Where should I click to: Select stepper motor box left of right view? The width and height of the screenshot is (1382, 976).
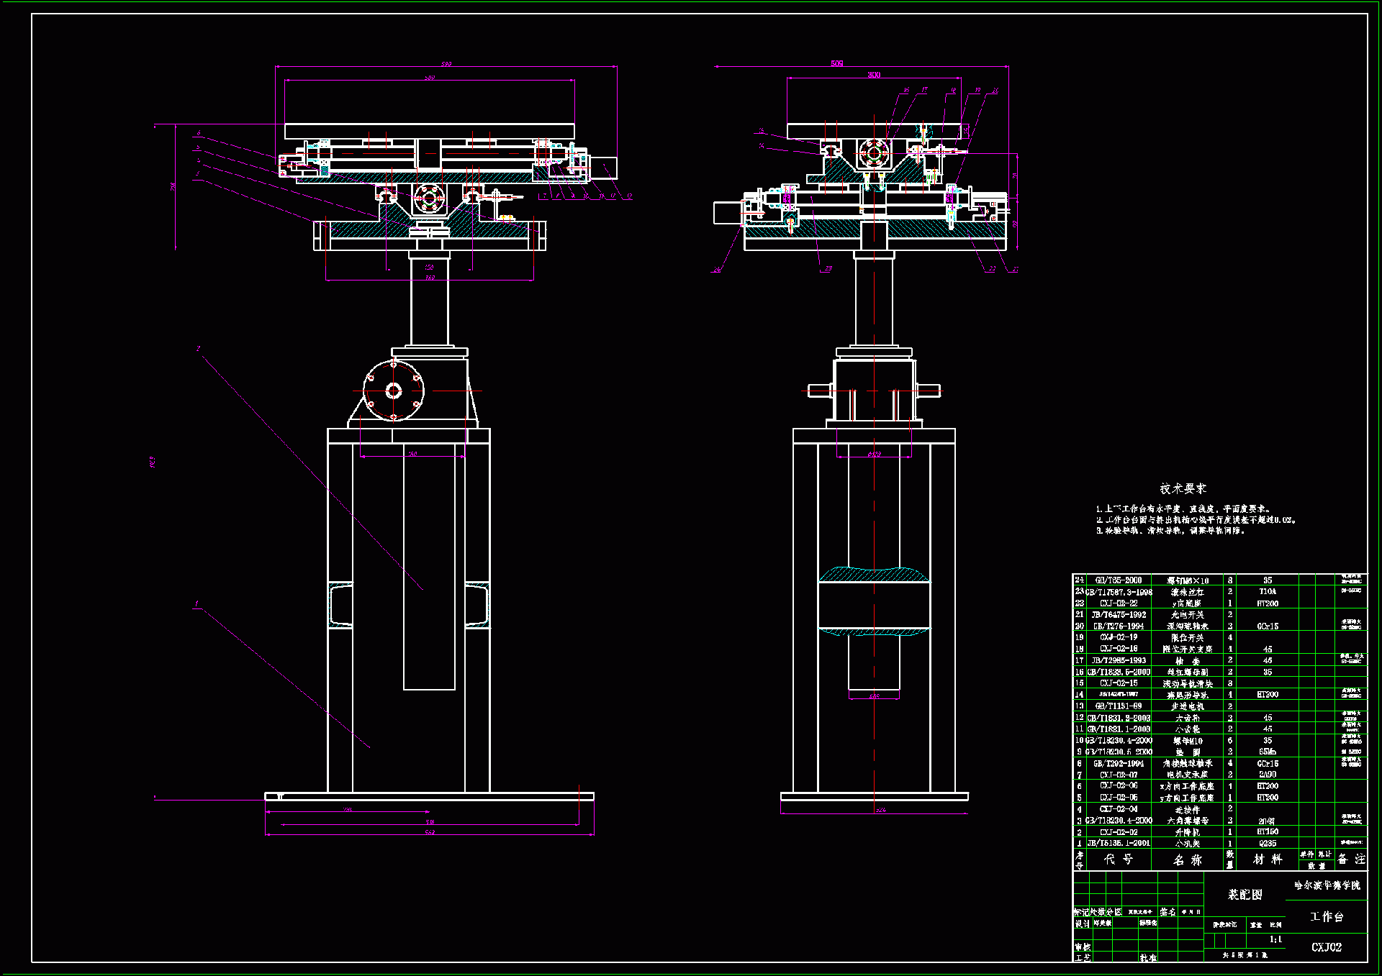[727, 213]
